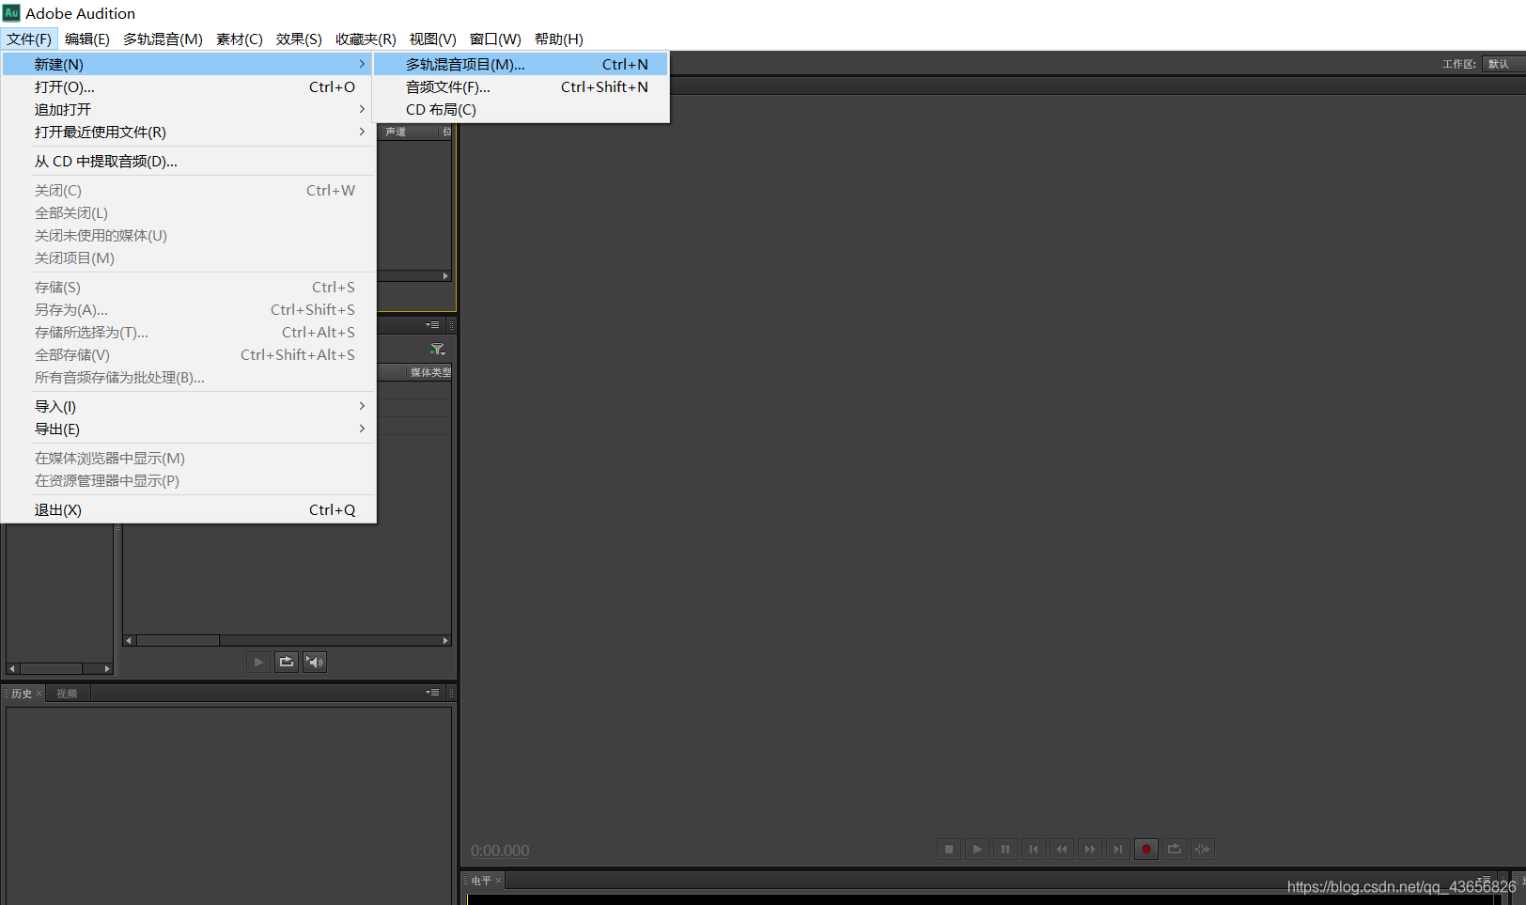Open the files panel options menu
1526x905 pixels.
tap(432, 325)
